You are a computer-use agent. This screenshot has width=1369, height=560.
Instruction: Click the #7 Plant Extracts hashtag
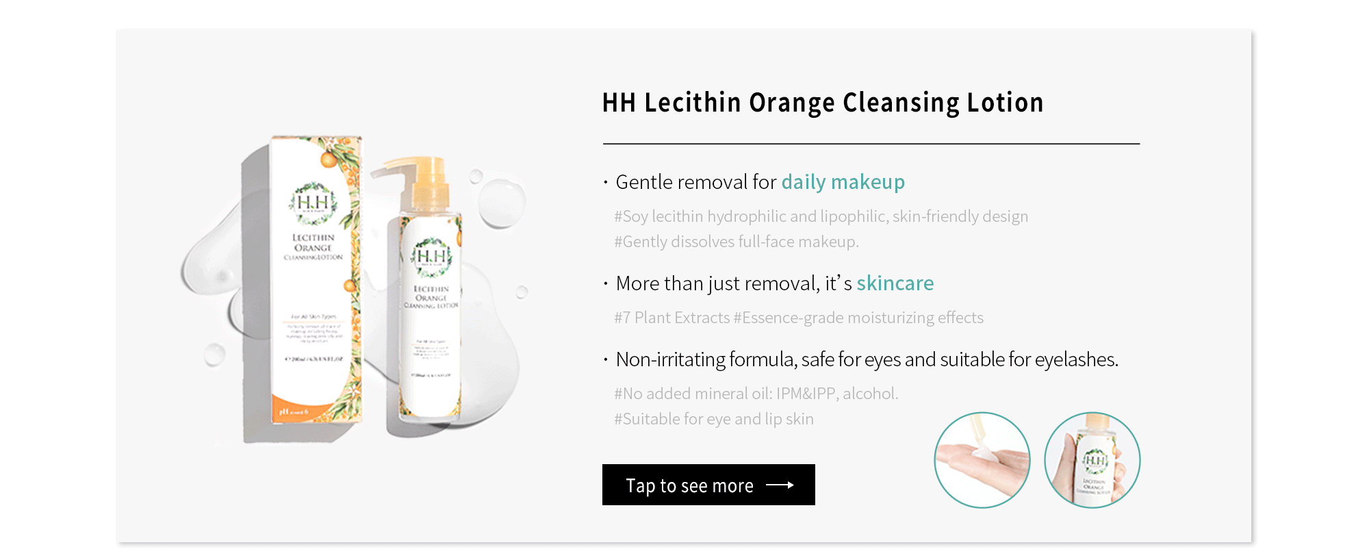(672, 318)
